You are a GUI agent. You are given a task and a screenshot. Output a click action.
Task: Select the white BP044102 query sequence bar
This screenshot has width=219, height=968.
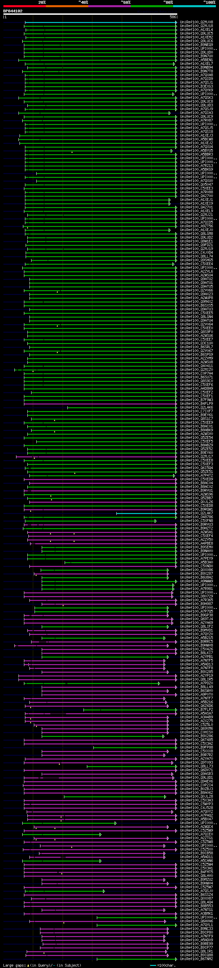coord(90,14)
